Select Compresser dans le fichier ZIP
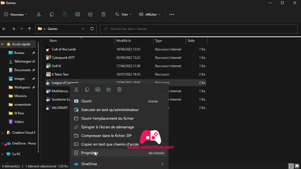 [119, 136]
